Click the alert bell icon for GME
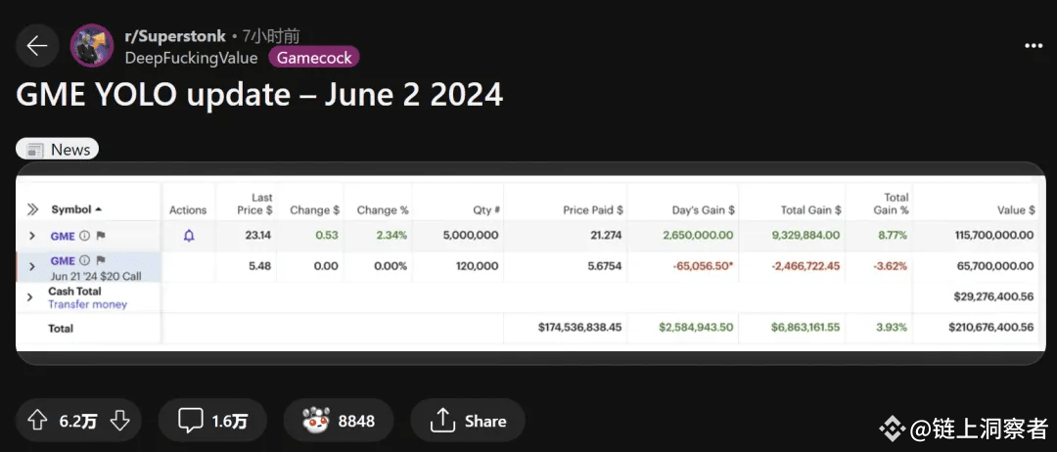 (189, 236)
